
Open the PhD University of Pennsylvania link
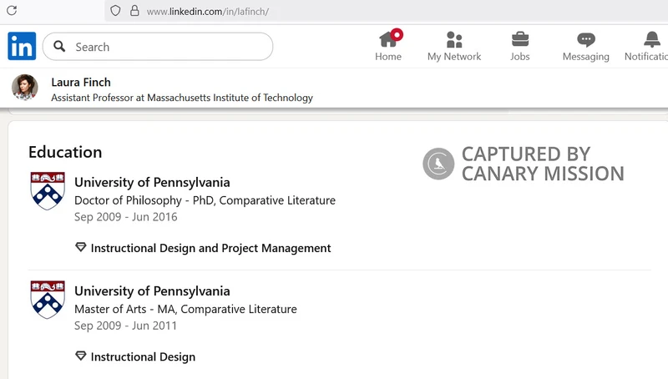coord(152,182)
